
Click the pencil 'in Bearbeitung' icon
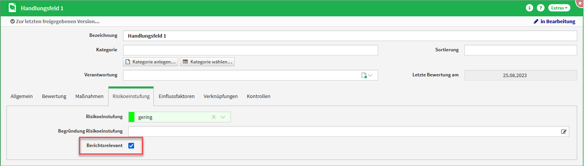coord(536,22)
